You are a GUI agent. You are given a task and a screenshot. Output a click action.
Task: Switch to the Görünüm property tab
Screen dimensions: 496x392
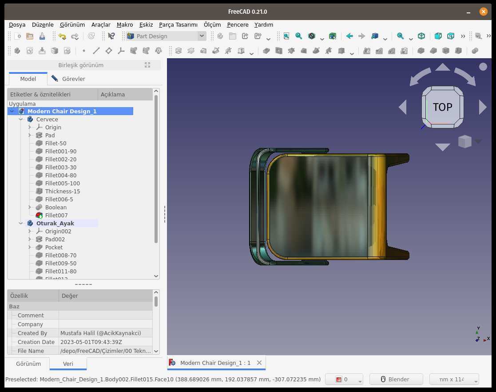(x=28, y=364)
